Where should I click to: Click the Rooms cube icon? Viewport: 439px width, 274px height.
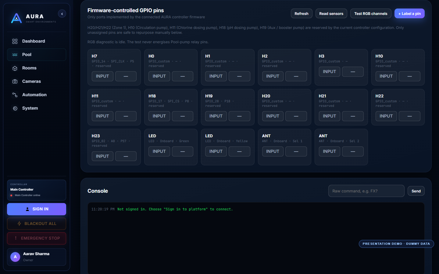tap(15, 68)
